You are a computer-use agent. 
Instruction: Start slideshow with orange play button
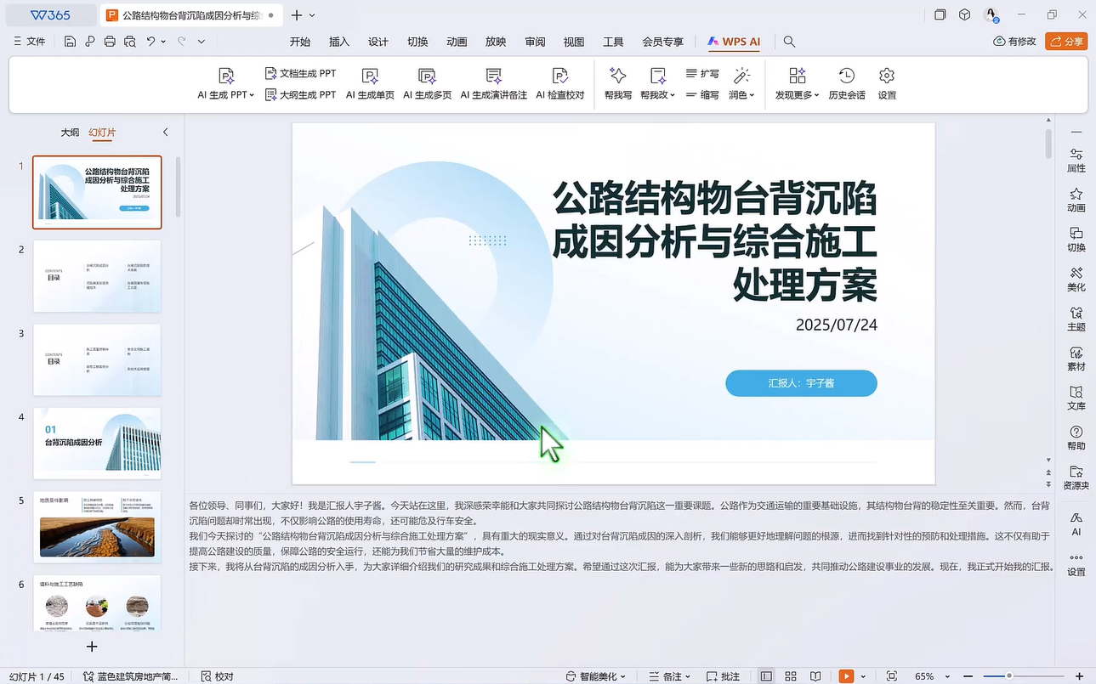click(846, 676)
